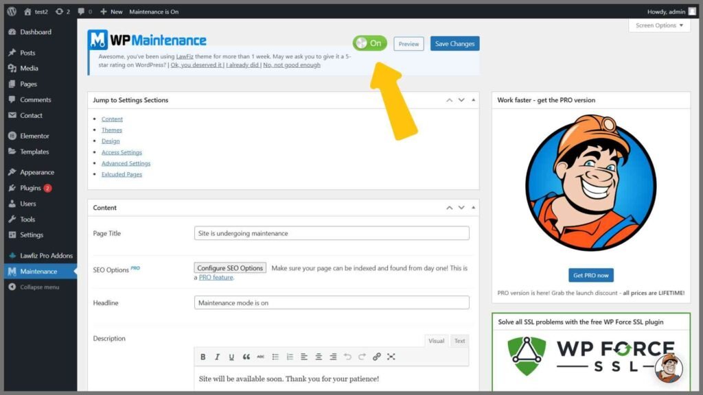Toggle the maintenance mode On switch

(x=369, y=43)
